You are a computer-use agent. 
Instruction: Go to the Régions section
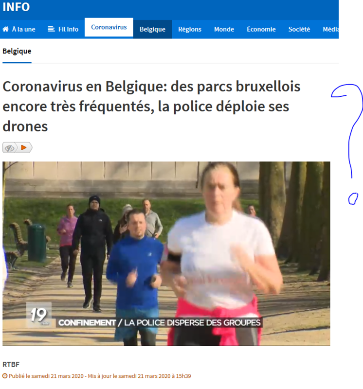point(190,29)
